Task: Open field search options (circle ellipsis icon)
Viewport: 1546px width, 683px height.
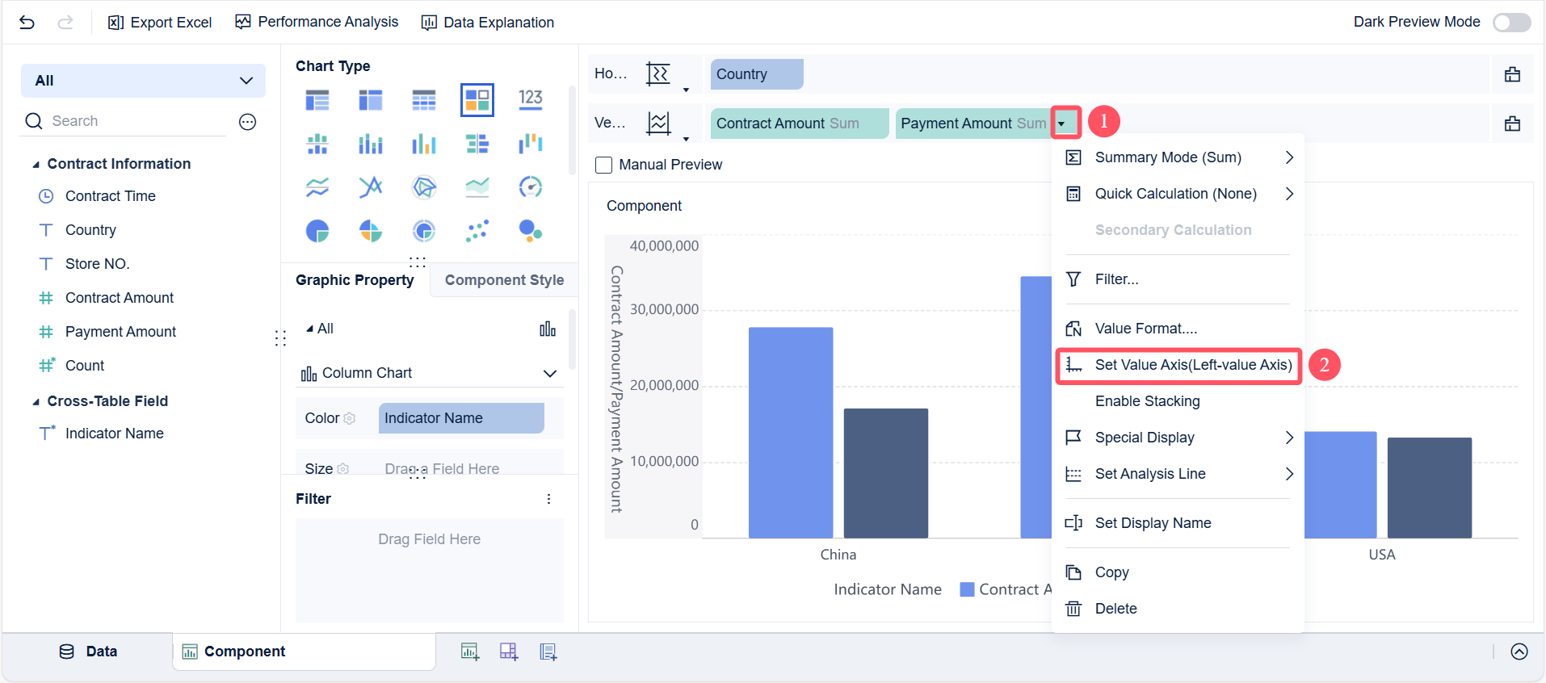Action: pyautogui.click(x=248, y=122)
